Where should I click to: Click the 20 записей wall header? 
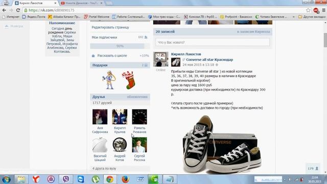point(165,32)
